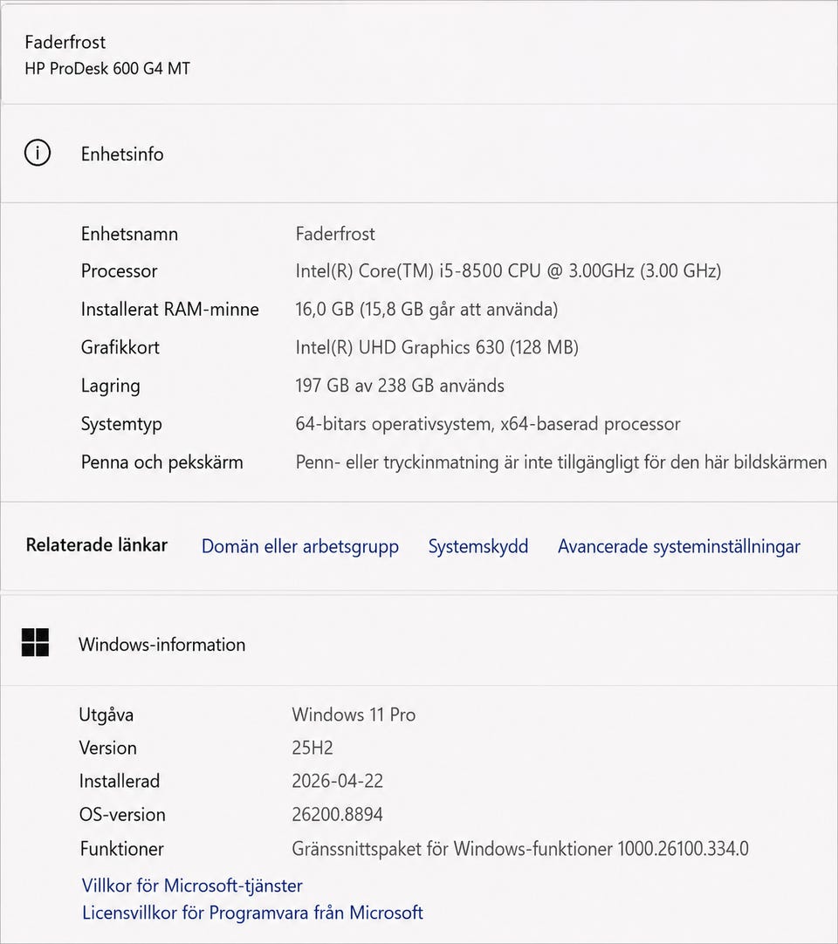Image resolution: width=838 pixels, height=944 pixels.
Task: Open the Domän eller arbetsgrupp link
Action: 300,546
